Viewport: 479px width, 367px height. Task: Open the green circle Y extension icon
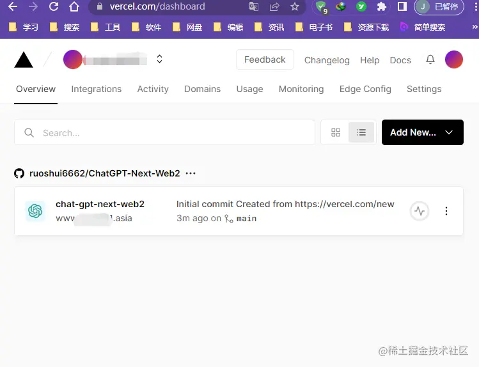[x=361, y=6]
